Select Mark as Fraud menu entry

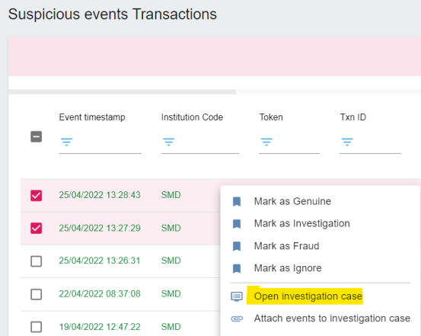tap(286, 246)
